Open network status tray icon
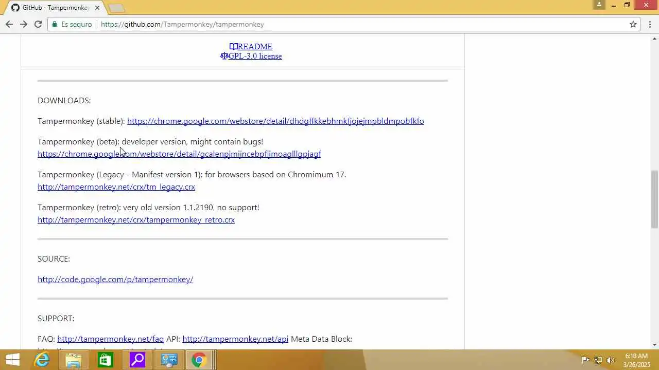Screen dimensions: 659x370 tap(598, 360)
